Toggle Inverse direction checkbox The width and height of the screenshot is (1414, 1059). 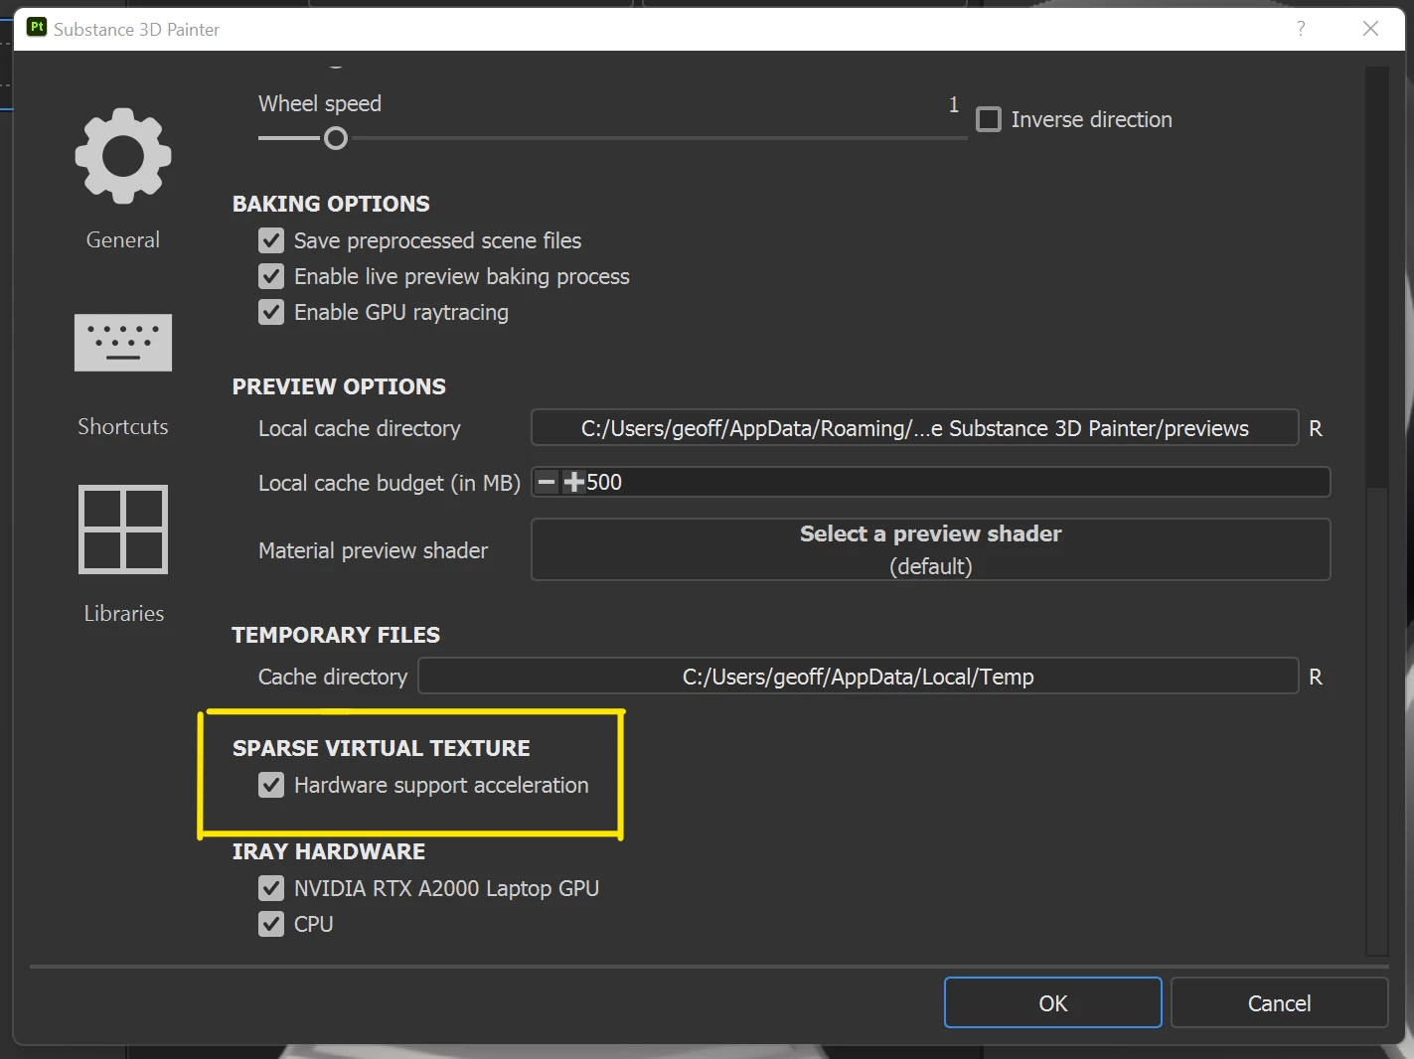[x=989, y=119]
